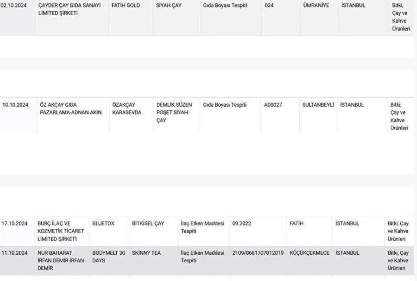
Task: Select İSTANBUL in the KÜÇÜKÇEKMECE row
Action: click(x=347, y=253)
